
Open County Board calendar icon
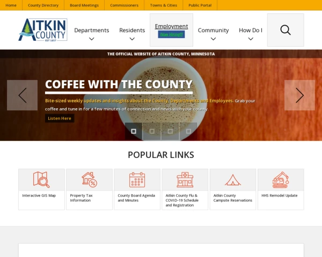(137, 180)
